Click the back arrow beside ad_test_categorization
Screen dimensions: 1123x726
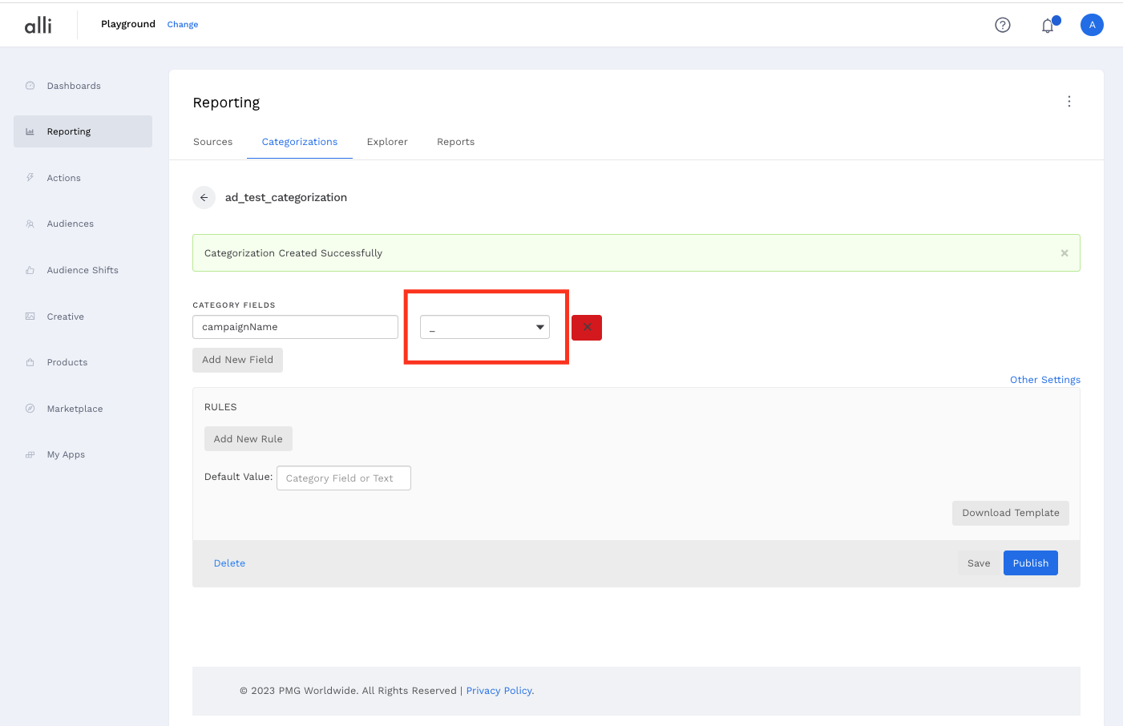pyautogui.click(x=204, y=197)
